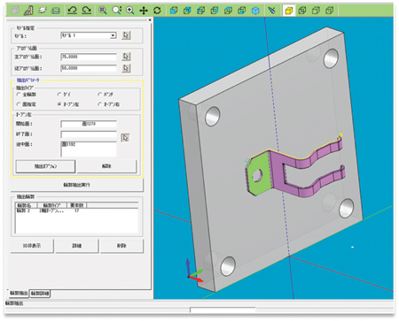Image resolution: width=399 pixels, height=321 pixels.
Task: Click the highlighted yellow shaded-cube display mode icon
Action: pyautogui.click(x=289, y=11)
